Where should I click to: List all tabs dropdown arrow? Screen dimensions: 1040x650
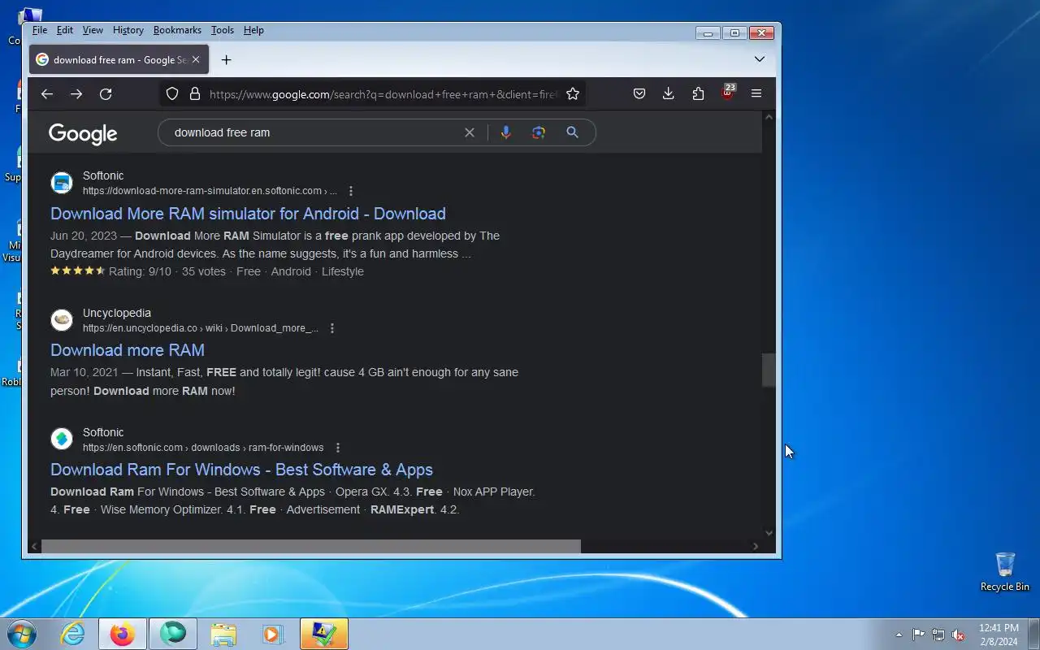coord(760,59)
